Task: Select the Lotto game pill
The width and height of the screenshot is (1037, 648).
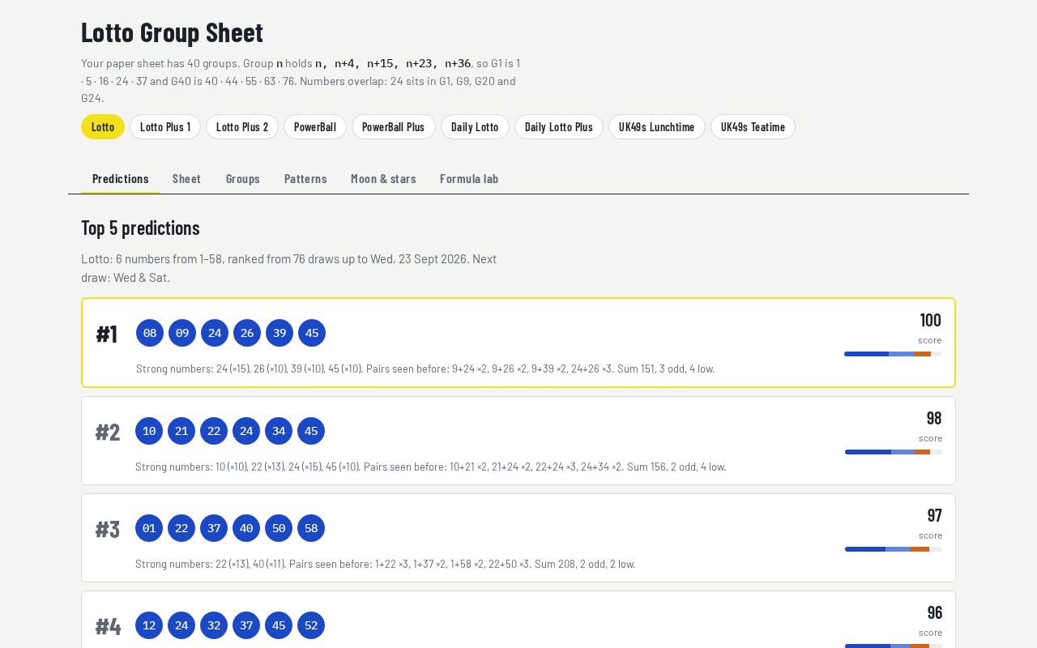Action: tap(103, 126)
